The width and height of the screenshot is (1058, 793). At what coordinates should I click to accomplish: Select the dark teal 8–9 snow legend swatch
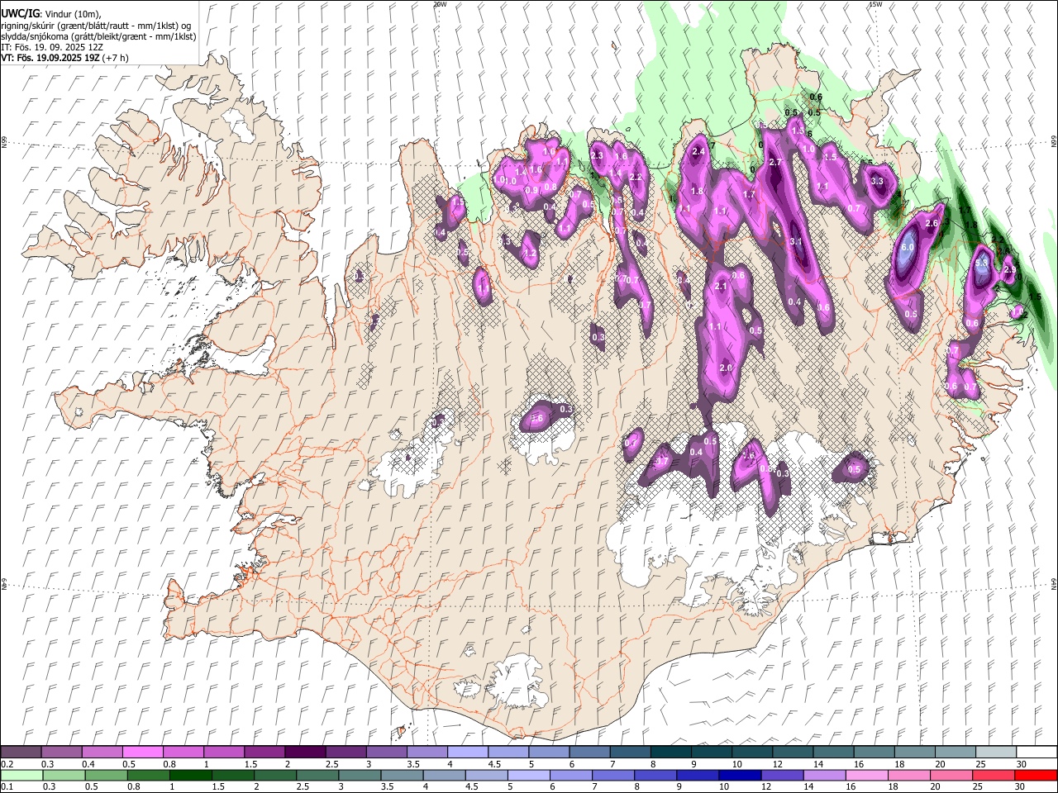click(671, 753)
